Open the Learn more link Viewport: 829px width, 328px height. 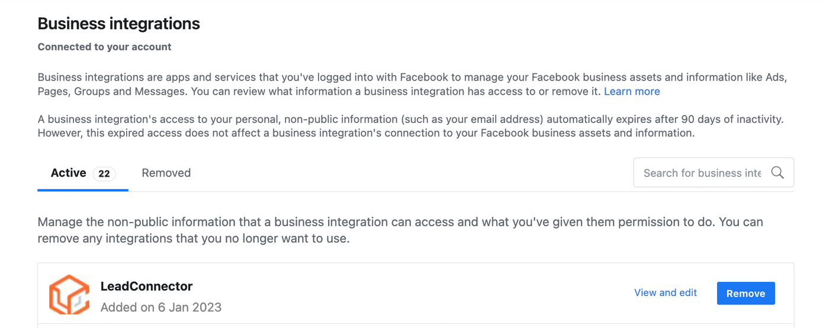click(632, 91)
